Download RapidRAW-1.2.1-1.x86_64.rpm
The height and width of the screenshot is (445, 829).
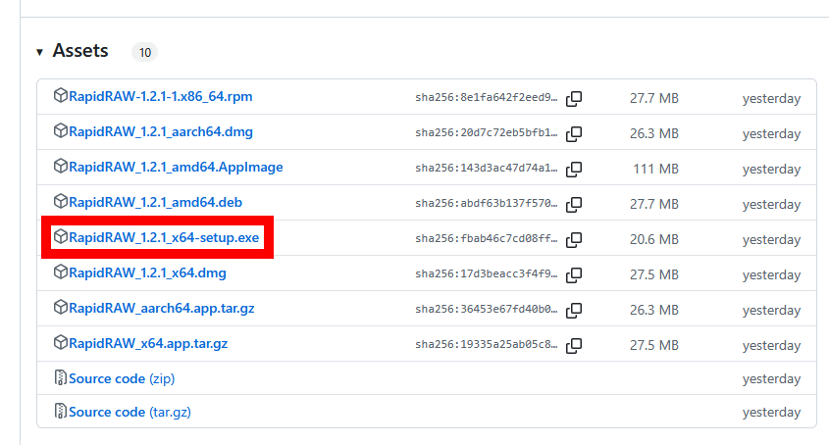tap(161, 97)
